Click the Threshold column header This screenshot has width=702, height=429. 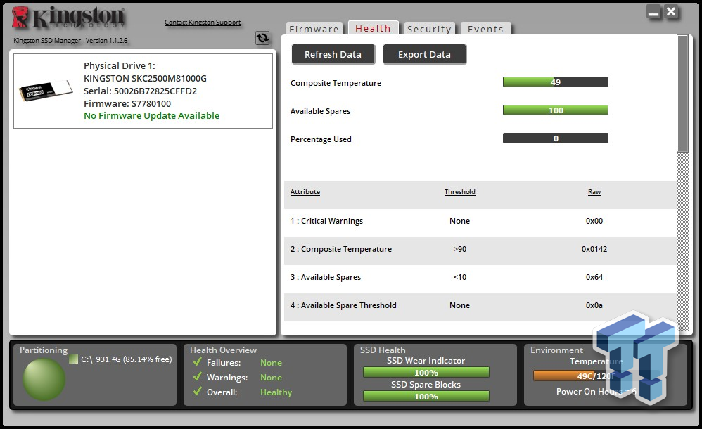(460, 192)
